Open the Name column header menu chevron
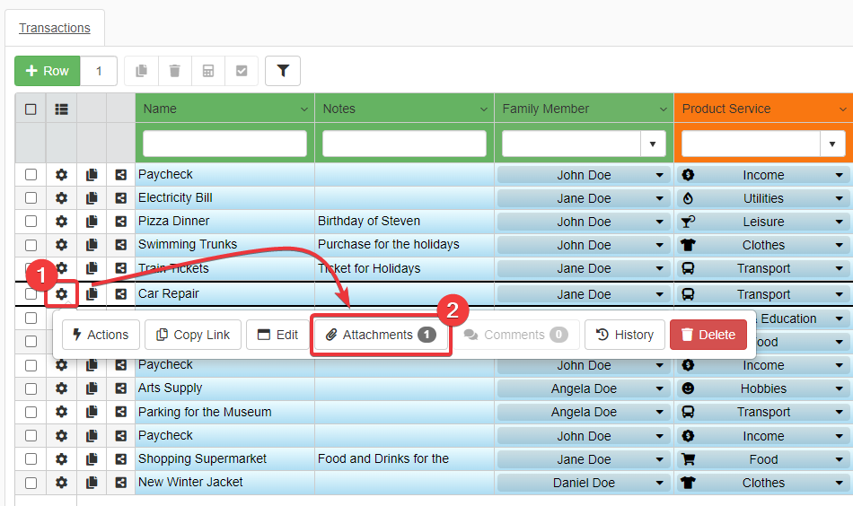The height and width of the screenshot is (506, 853). pyautogui.click(x=303, y=109)
